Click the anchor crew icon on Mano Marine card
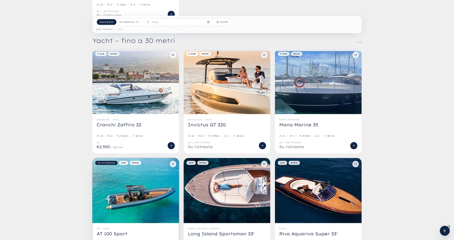454x240 pixels. click(x=316, y=136)
